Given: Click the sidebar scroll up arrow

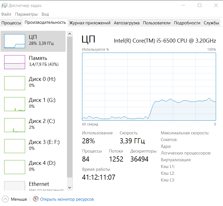Looking at the screenshot, I should (x=70, y=34).
